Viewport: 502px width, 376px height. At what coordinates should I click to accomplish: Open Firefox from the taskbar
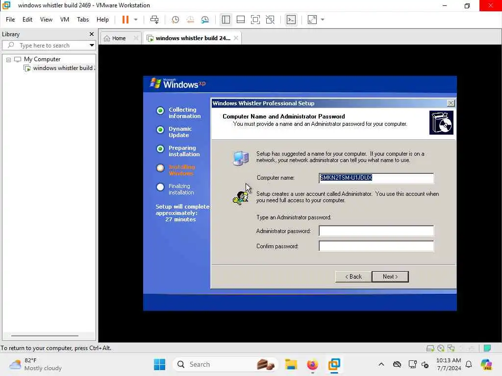[x=312, y=364]
